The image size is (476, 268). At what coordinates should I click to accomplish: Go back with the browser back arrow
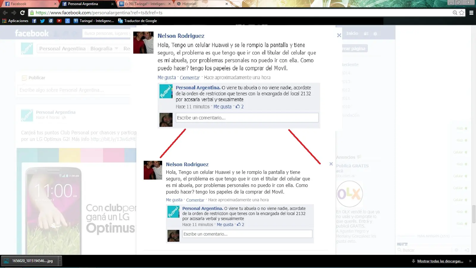[5, 13]
